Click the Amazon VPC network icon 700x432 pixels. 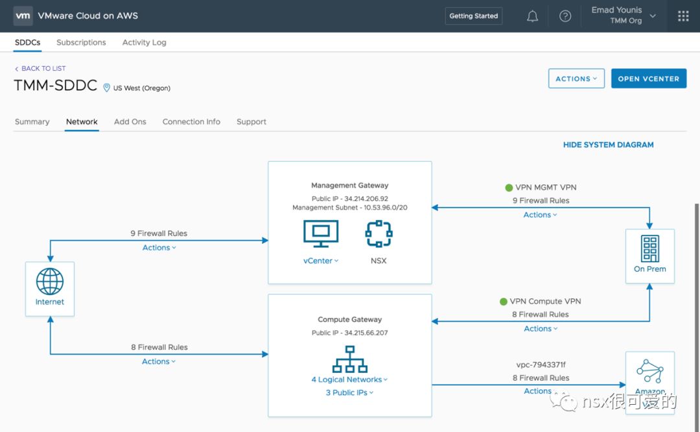click(649, 371)
